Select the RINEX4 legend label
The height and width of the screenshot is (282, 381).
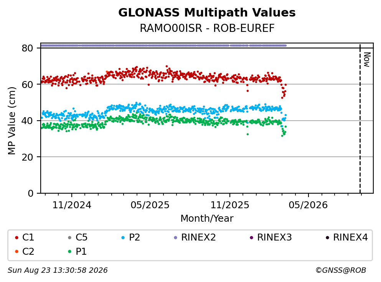(x=350, y=237)
